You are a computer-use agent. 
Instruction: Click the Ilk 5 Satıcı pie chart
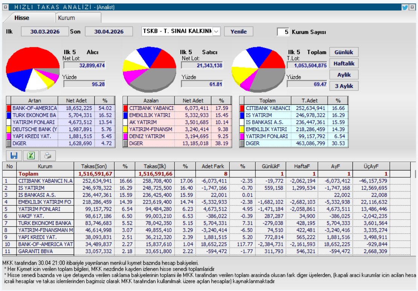point(149,69)
